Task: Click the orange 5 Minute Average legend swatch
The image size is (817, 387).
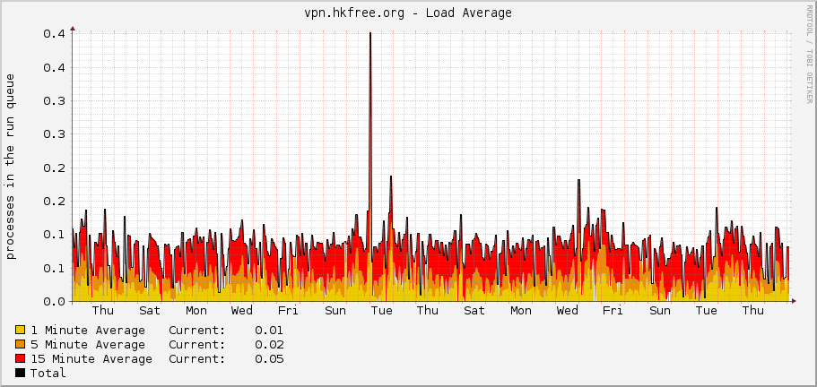Action: pos(21,344)
